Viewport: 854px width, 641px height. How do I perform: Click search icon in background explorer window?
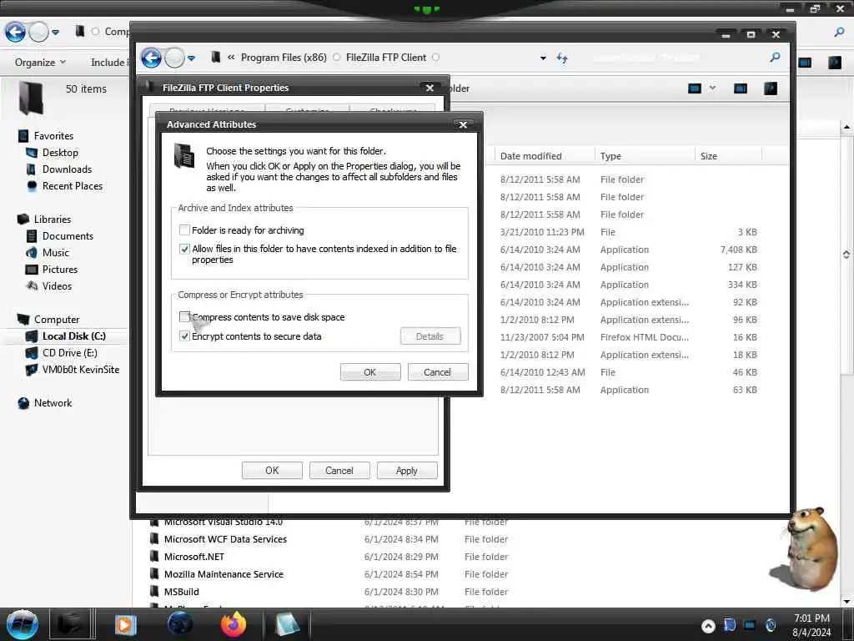pos(839,33)
